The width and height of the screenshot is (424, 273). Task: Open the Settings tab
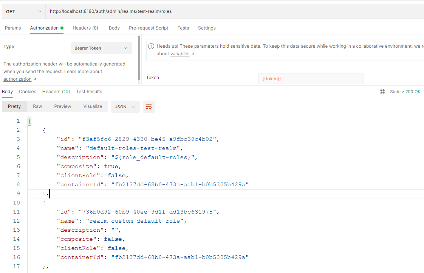207,28
